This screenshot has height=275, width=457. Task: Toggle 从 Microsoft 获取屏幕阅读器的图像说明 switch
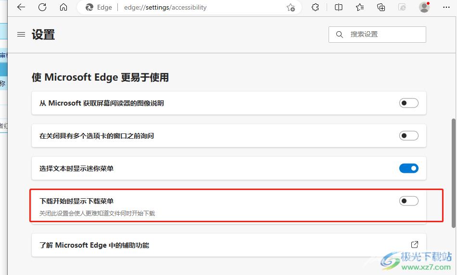click(408, 103)
